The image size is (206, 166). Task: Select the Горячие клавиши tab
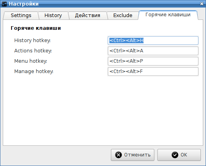[x=168, y=15]
